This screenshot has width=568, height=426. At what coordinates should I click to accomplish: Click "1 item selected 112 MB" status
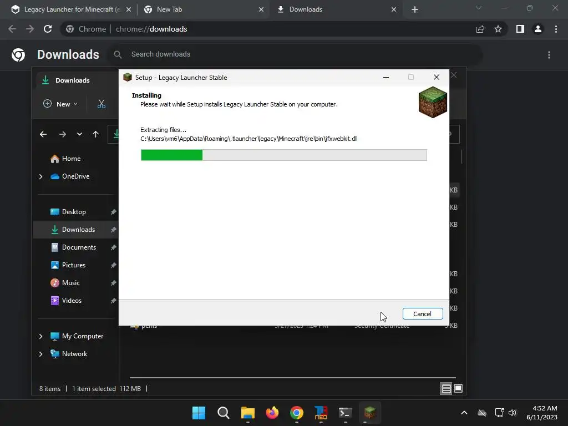point(106,389)
